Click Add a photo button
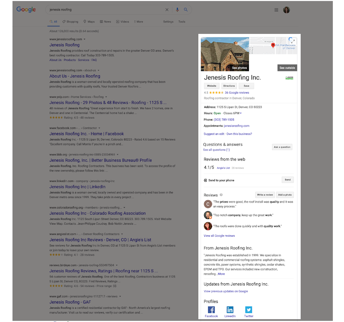This screenshot has height=322, width=344. point(285,195)
